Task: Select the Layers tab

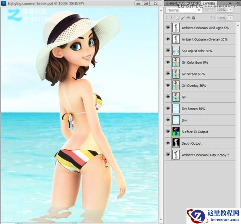Action: 209,3
